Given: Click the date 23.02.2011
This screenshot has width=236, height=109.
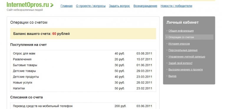Looking at the screenshot, I should 144,88.
